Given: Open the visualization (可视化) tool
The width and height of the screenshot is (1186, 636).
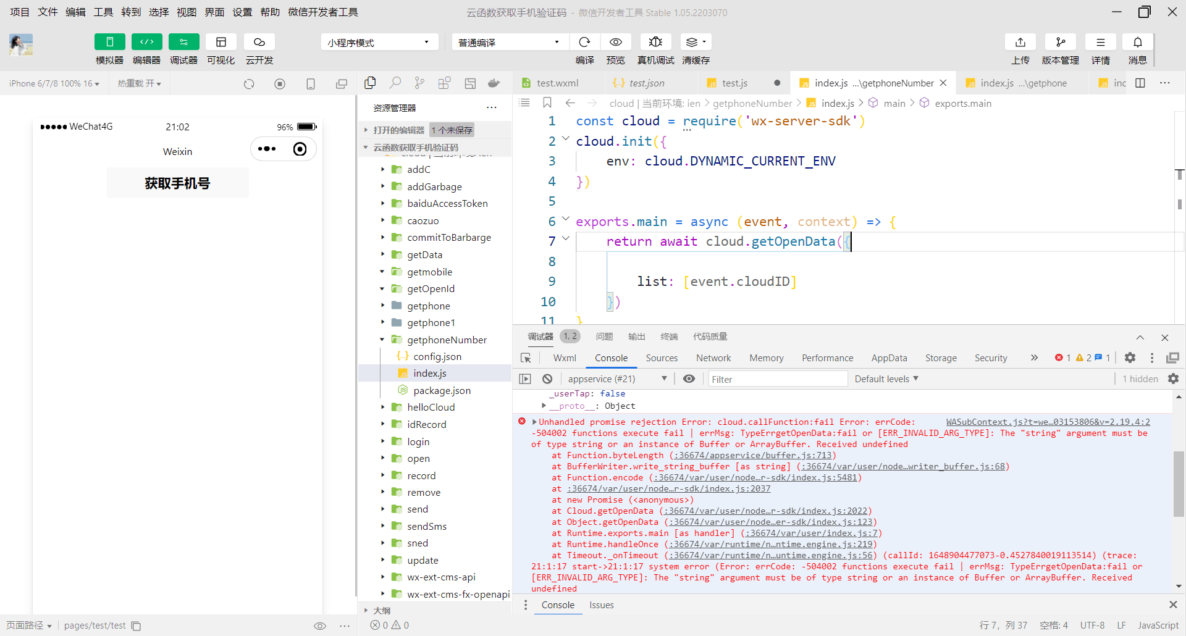Looking at the screenshot, I should coord(221,42).
